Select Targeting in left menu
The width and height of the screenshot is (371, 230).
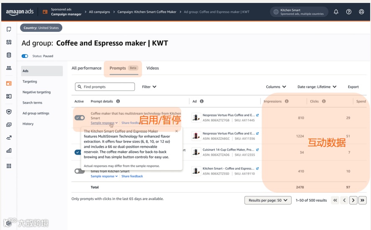click(x=30, y=81)
